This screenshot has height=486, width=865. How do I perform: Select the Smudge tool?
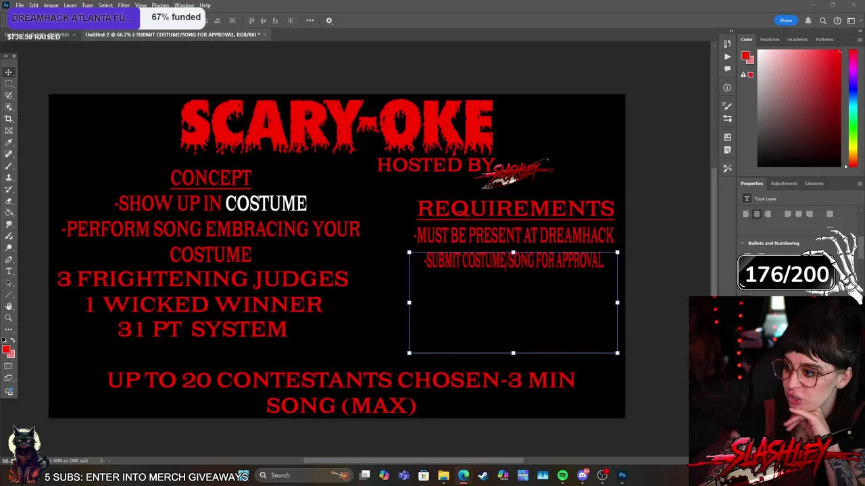[9, 224]
